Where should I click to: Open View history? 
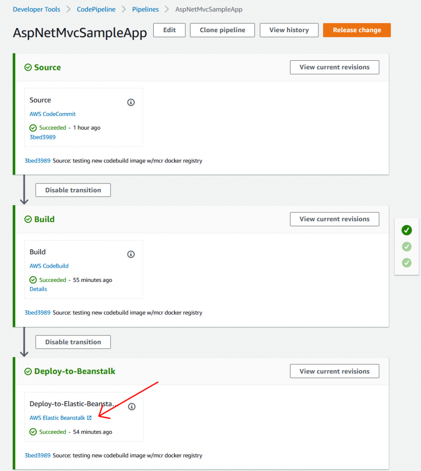point(289,30)
